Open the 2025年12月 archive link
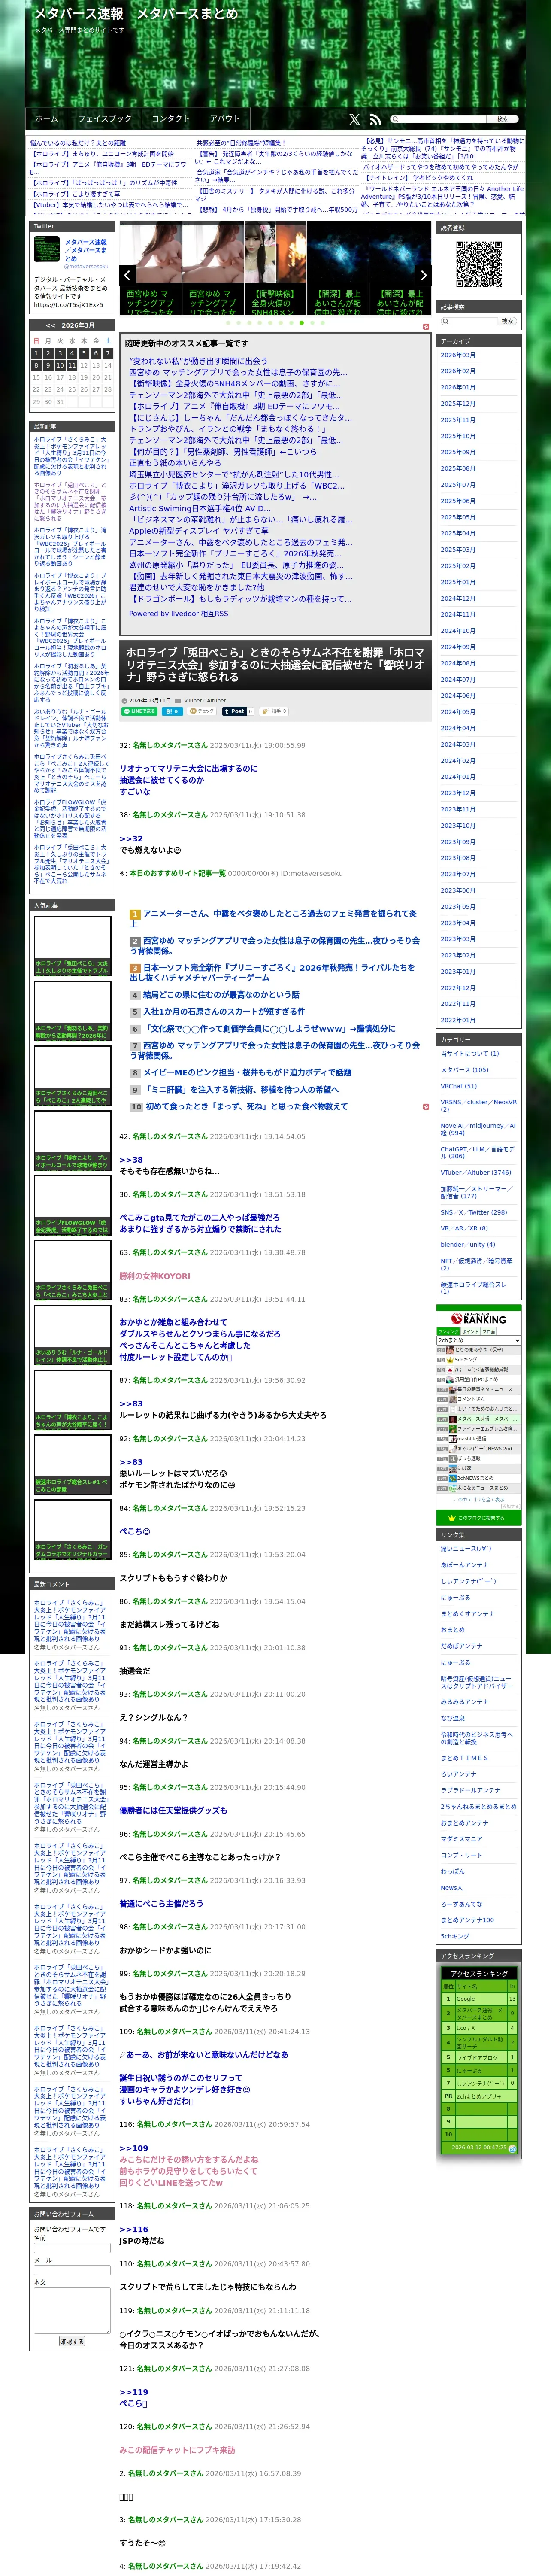The height and width of the screenshot is (2576, 551). point(458,403)
